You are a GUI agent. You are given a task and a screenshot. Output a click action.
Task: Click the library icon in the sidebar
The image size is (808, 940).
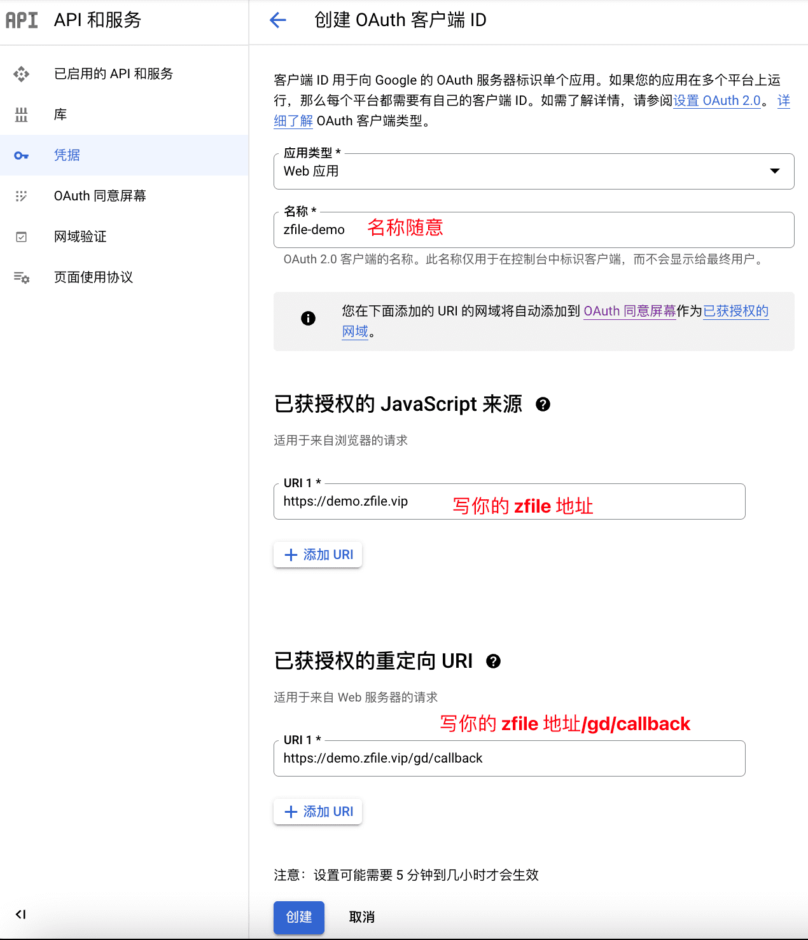coord(22,114)
